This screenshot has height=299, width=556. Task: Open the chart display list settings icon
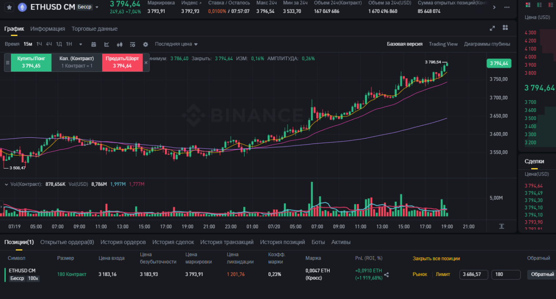(132, 44)
